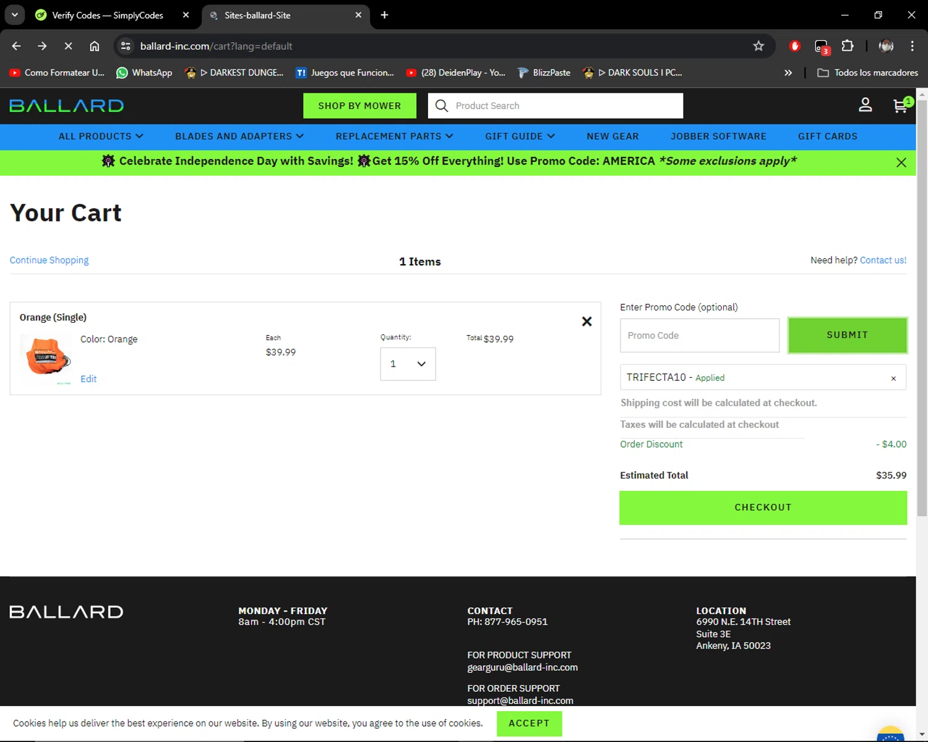This screenshot has height=742, width=928.
Task: Click the PH: 877-965-0951 phone number
Action: [x=507, y=622]
